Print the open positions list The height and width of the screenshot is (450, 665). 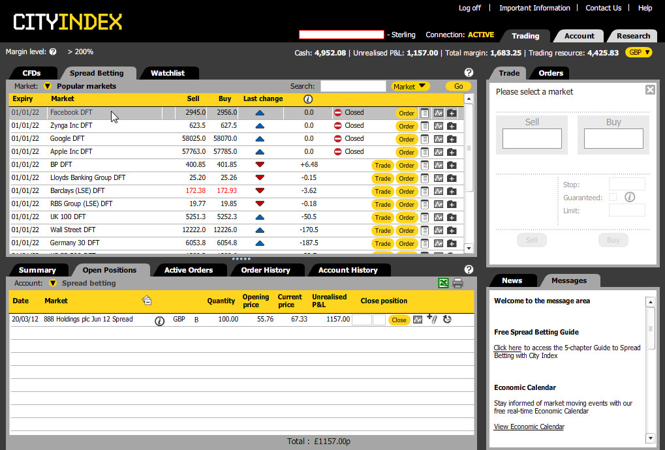coord(457,283)
